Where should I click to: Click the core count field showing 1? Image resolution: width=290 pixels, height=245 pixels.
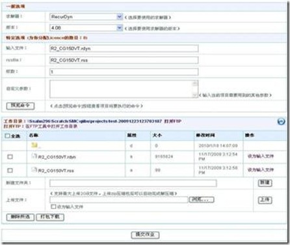tap(124, 72)
